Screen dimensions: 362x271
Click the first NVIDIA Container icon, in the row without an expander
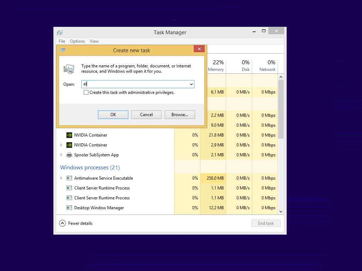pyautogui.click(x=69, y=135)
